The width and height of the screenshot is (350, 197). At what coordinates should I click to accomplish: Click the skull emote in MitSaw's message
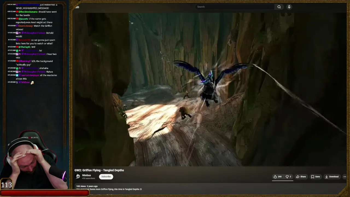(x=32, y=83)
